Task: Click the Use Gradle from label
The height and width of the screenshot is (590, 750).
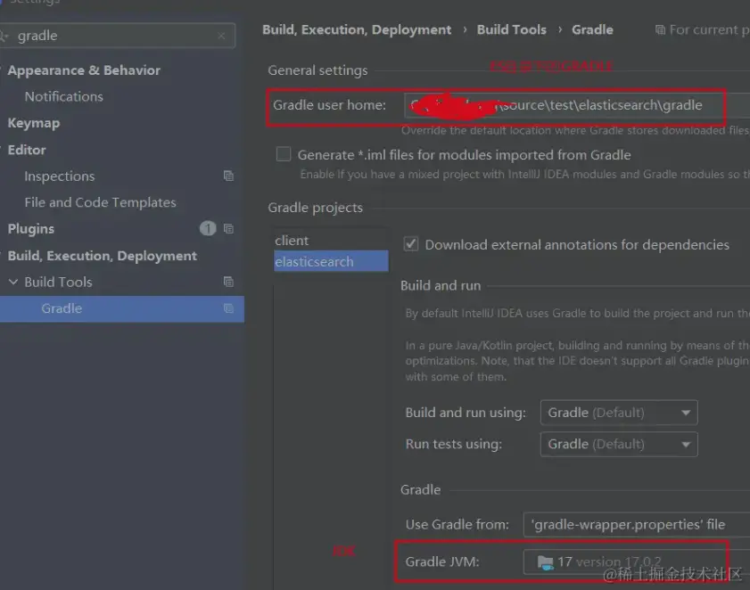Action: (x=457, y=525)
